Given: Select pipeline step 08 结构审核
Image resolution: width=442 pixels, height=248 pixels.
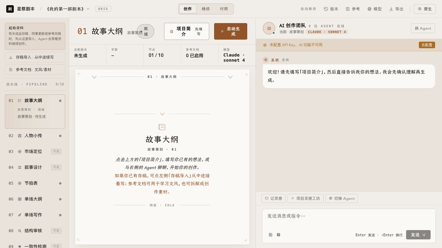Looking at the screenshot, I should (35, 231).
